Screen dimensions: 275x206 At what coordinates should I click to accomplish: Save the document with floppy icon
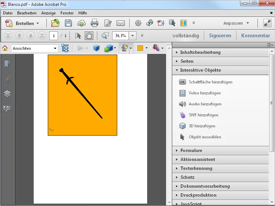(68, 23)
